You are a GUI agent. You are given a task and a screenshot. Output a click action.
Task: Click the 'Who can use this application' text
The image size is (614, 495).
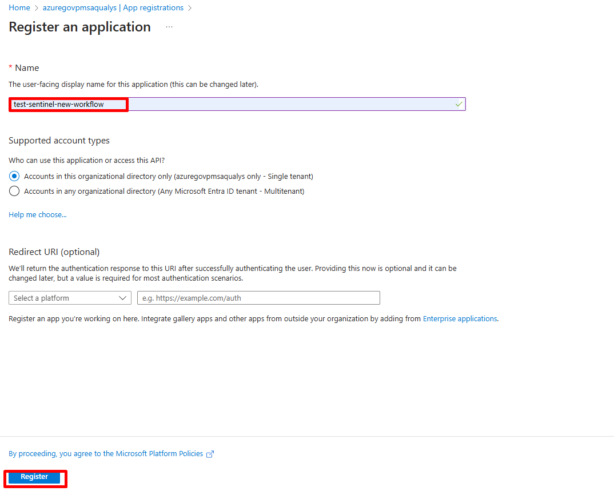click(x=86, y=160)
